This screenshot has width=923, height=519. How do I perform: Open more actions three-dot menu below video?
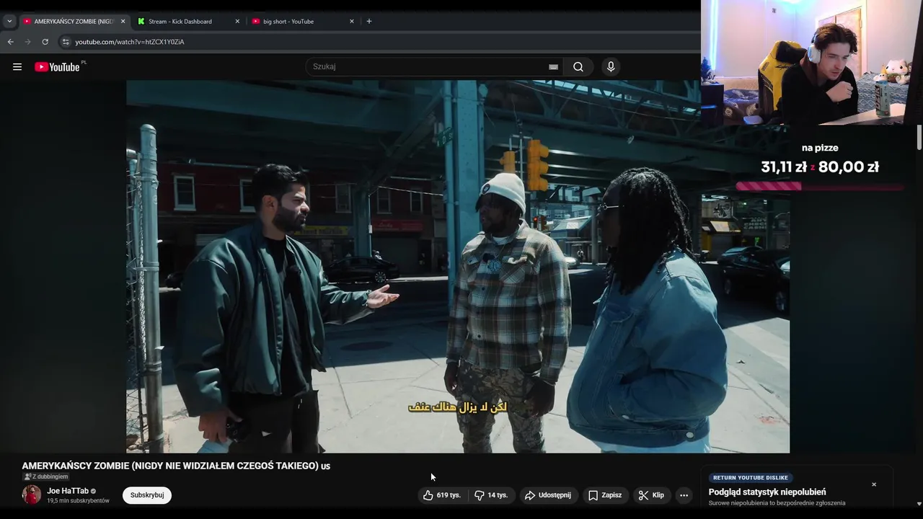click(684, 495)
